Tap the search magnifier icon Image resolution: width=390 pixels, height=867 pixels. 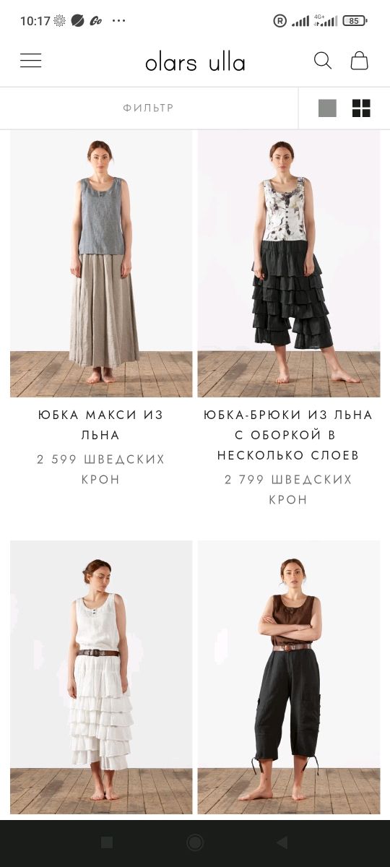pyautogui.click(x=323, y=61)
